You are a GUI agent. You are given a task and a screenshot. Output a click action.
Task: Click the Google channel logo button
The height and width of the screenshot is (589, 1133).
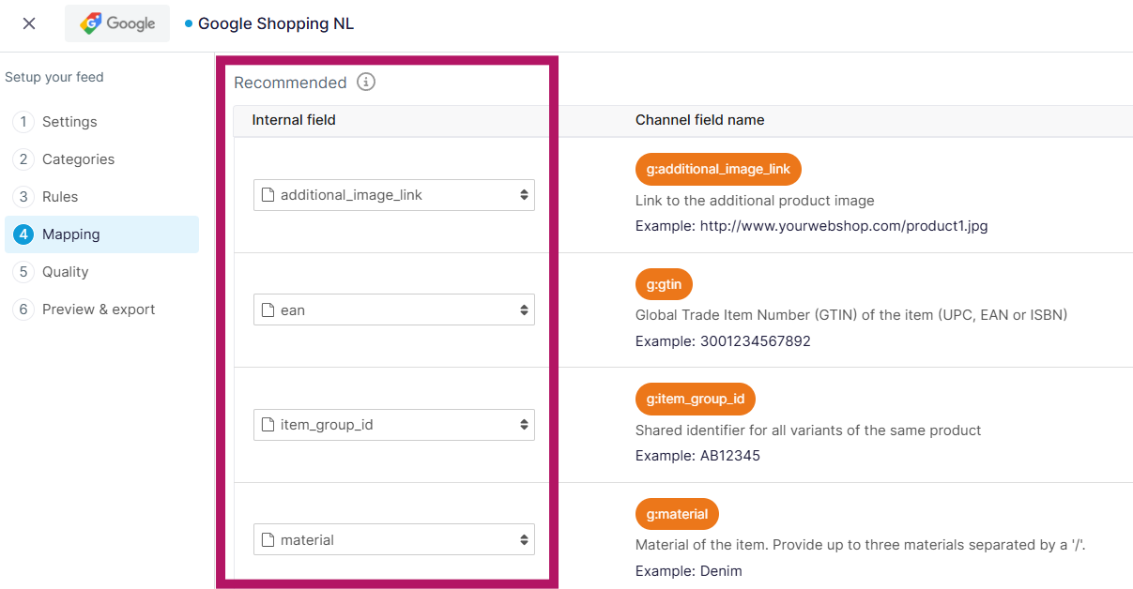pos(117,23)
